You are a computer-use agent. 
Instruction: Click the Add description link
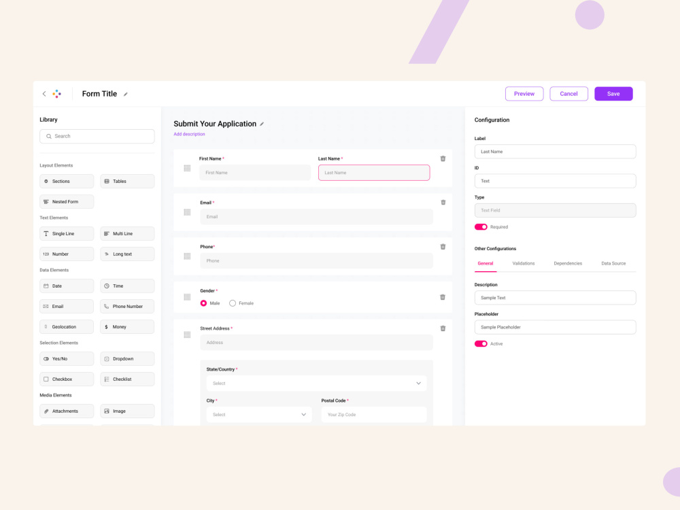pos(189,135)
